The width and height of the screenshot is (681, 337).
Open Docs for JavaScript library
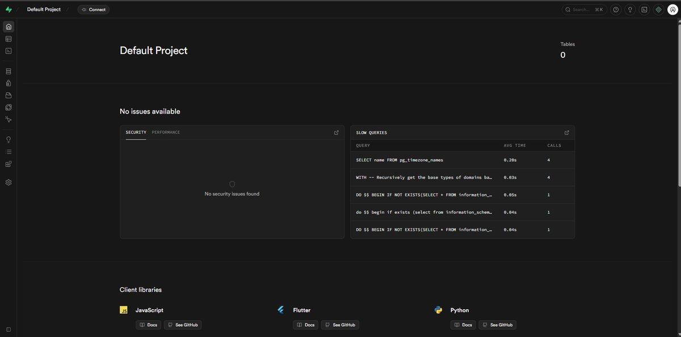tap(148, 325)
